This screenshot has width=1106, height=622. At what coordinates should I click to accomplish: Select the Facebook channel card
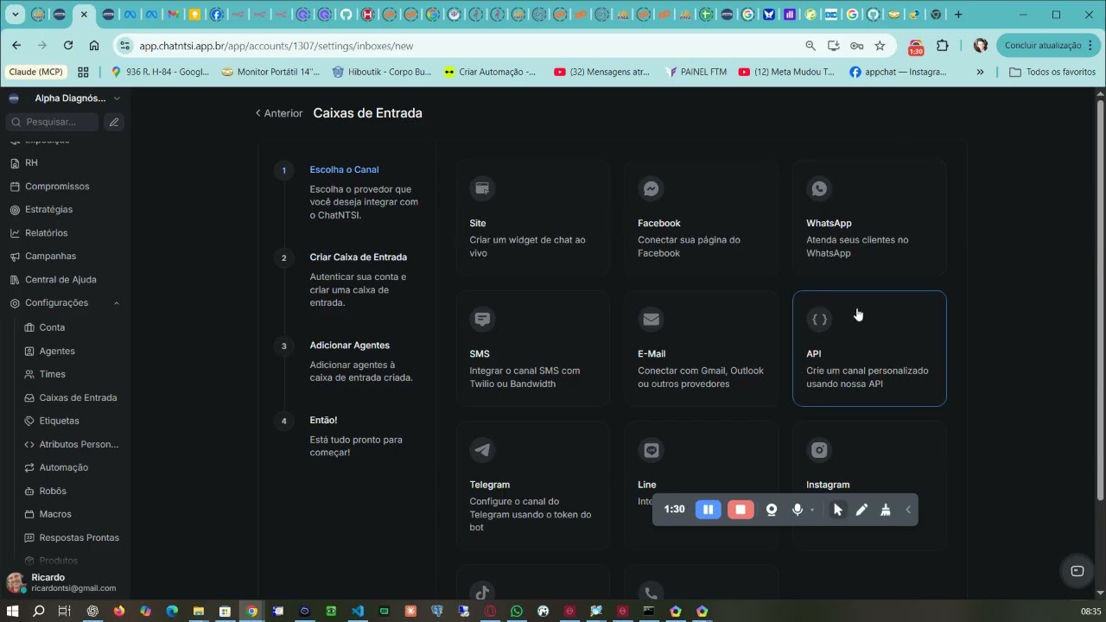701,218
